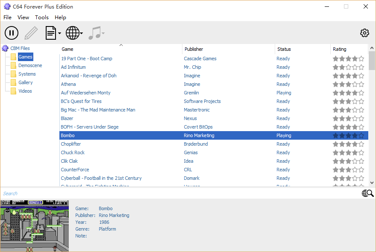
Task: Click the CBM Files tree root icon
Action: point(5,48)
